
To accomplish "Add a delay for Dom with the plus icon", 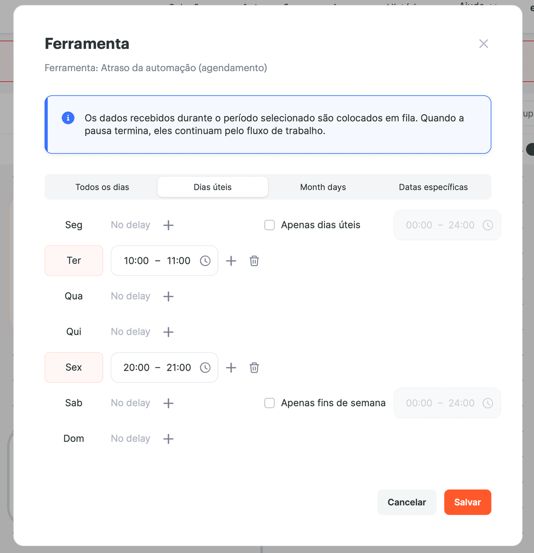I will (168, 438).
